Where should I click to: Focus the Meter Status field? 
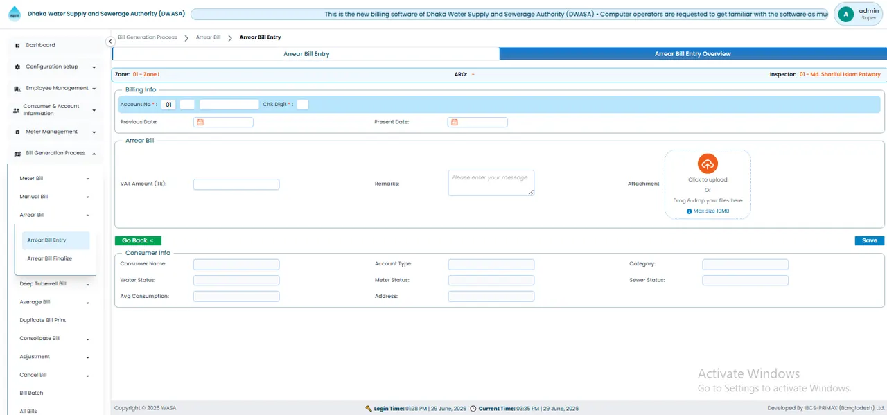tap(491, 281)
